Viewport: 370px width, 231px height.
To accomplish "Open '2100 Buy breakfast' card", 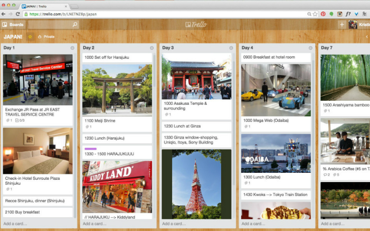I will tap(38, 213).
